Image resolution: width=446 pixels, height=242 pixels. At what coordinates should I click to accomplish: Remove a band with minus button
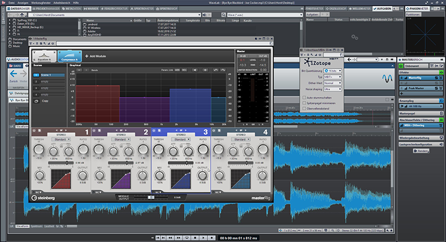79,70
